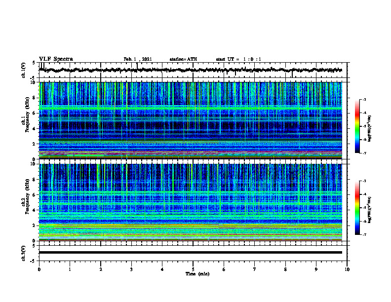
Task: Click time axis tick label "2"
Action: 101,269
